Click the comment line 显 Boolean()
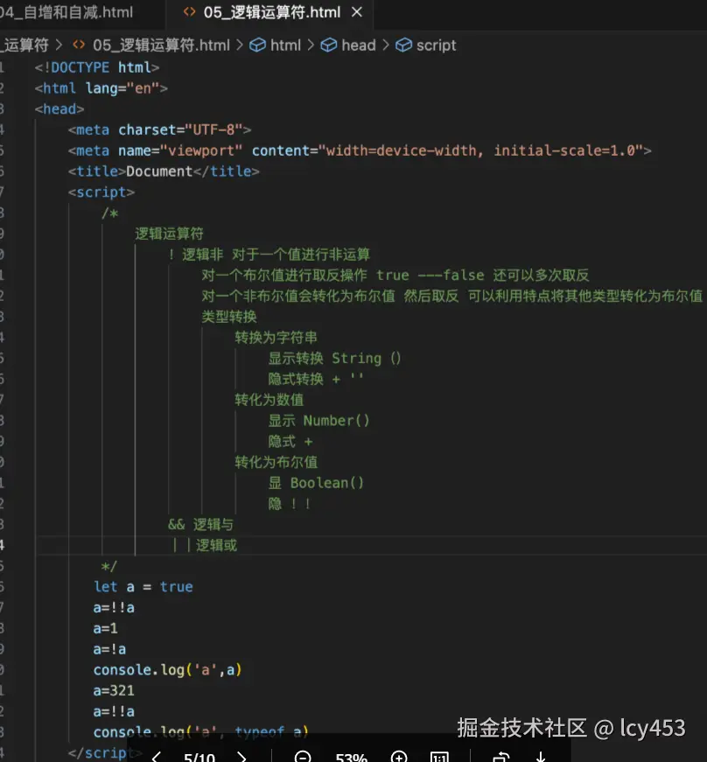This screenshot has width=707, height=762. pos(316,483)
